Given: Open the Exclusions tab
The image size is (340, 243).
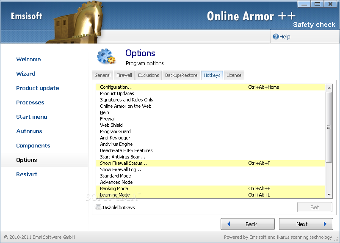Looking at the screenshot, I should 149,75.
